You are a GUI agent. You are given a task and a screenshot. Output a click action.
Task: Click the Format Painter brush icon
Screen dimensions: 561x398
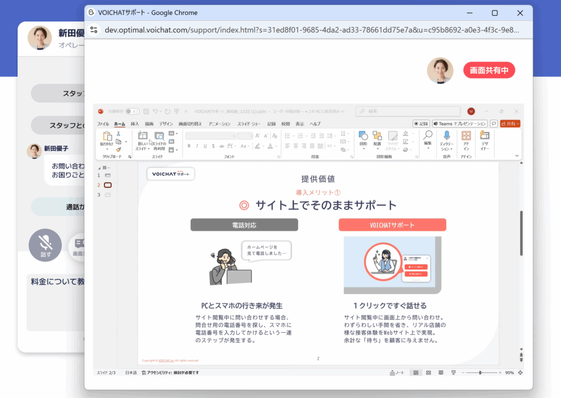coord(118,149)
